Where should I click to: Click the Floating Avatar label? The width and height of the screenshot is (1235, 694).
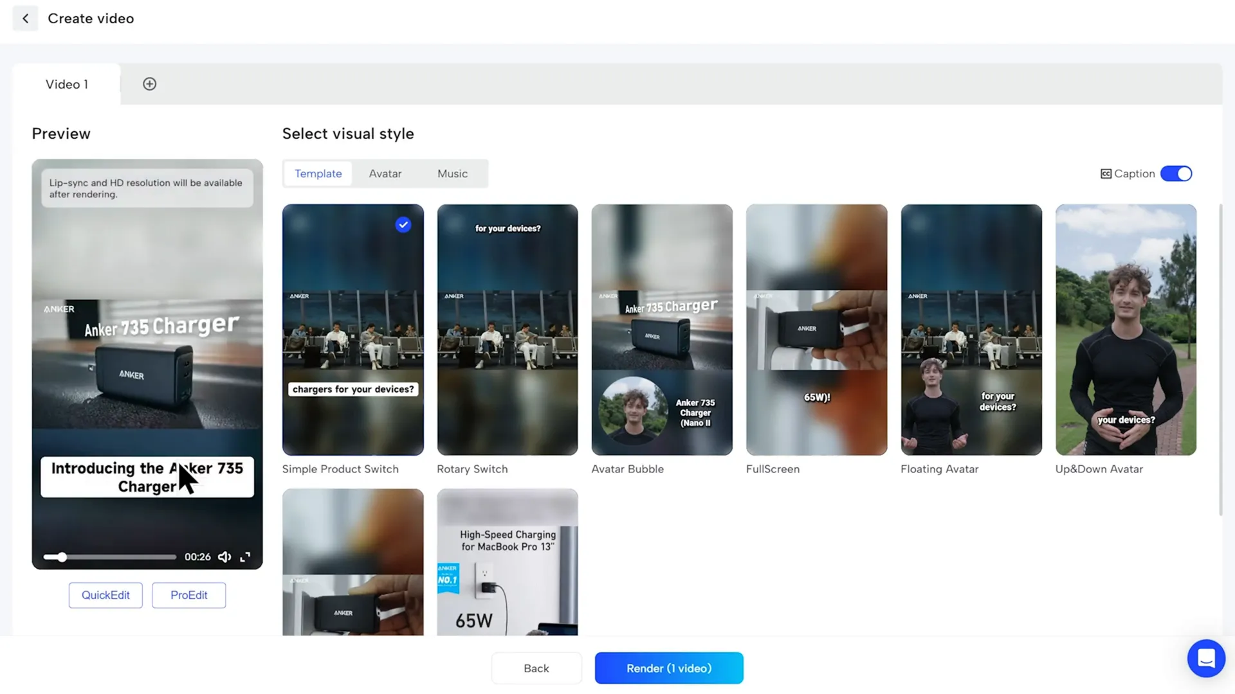point(939,469)
